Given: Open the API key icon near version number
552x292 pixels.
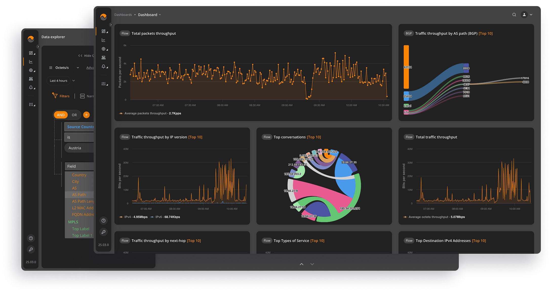Looking at the screenshot, I should tap(104, 232).
